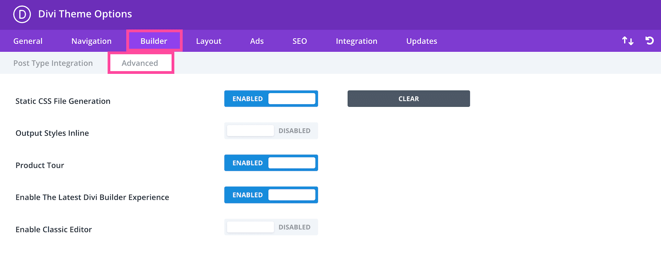Click the Divi logo icon
This screenshot has height=254, width=661.
tap(22, 14)
